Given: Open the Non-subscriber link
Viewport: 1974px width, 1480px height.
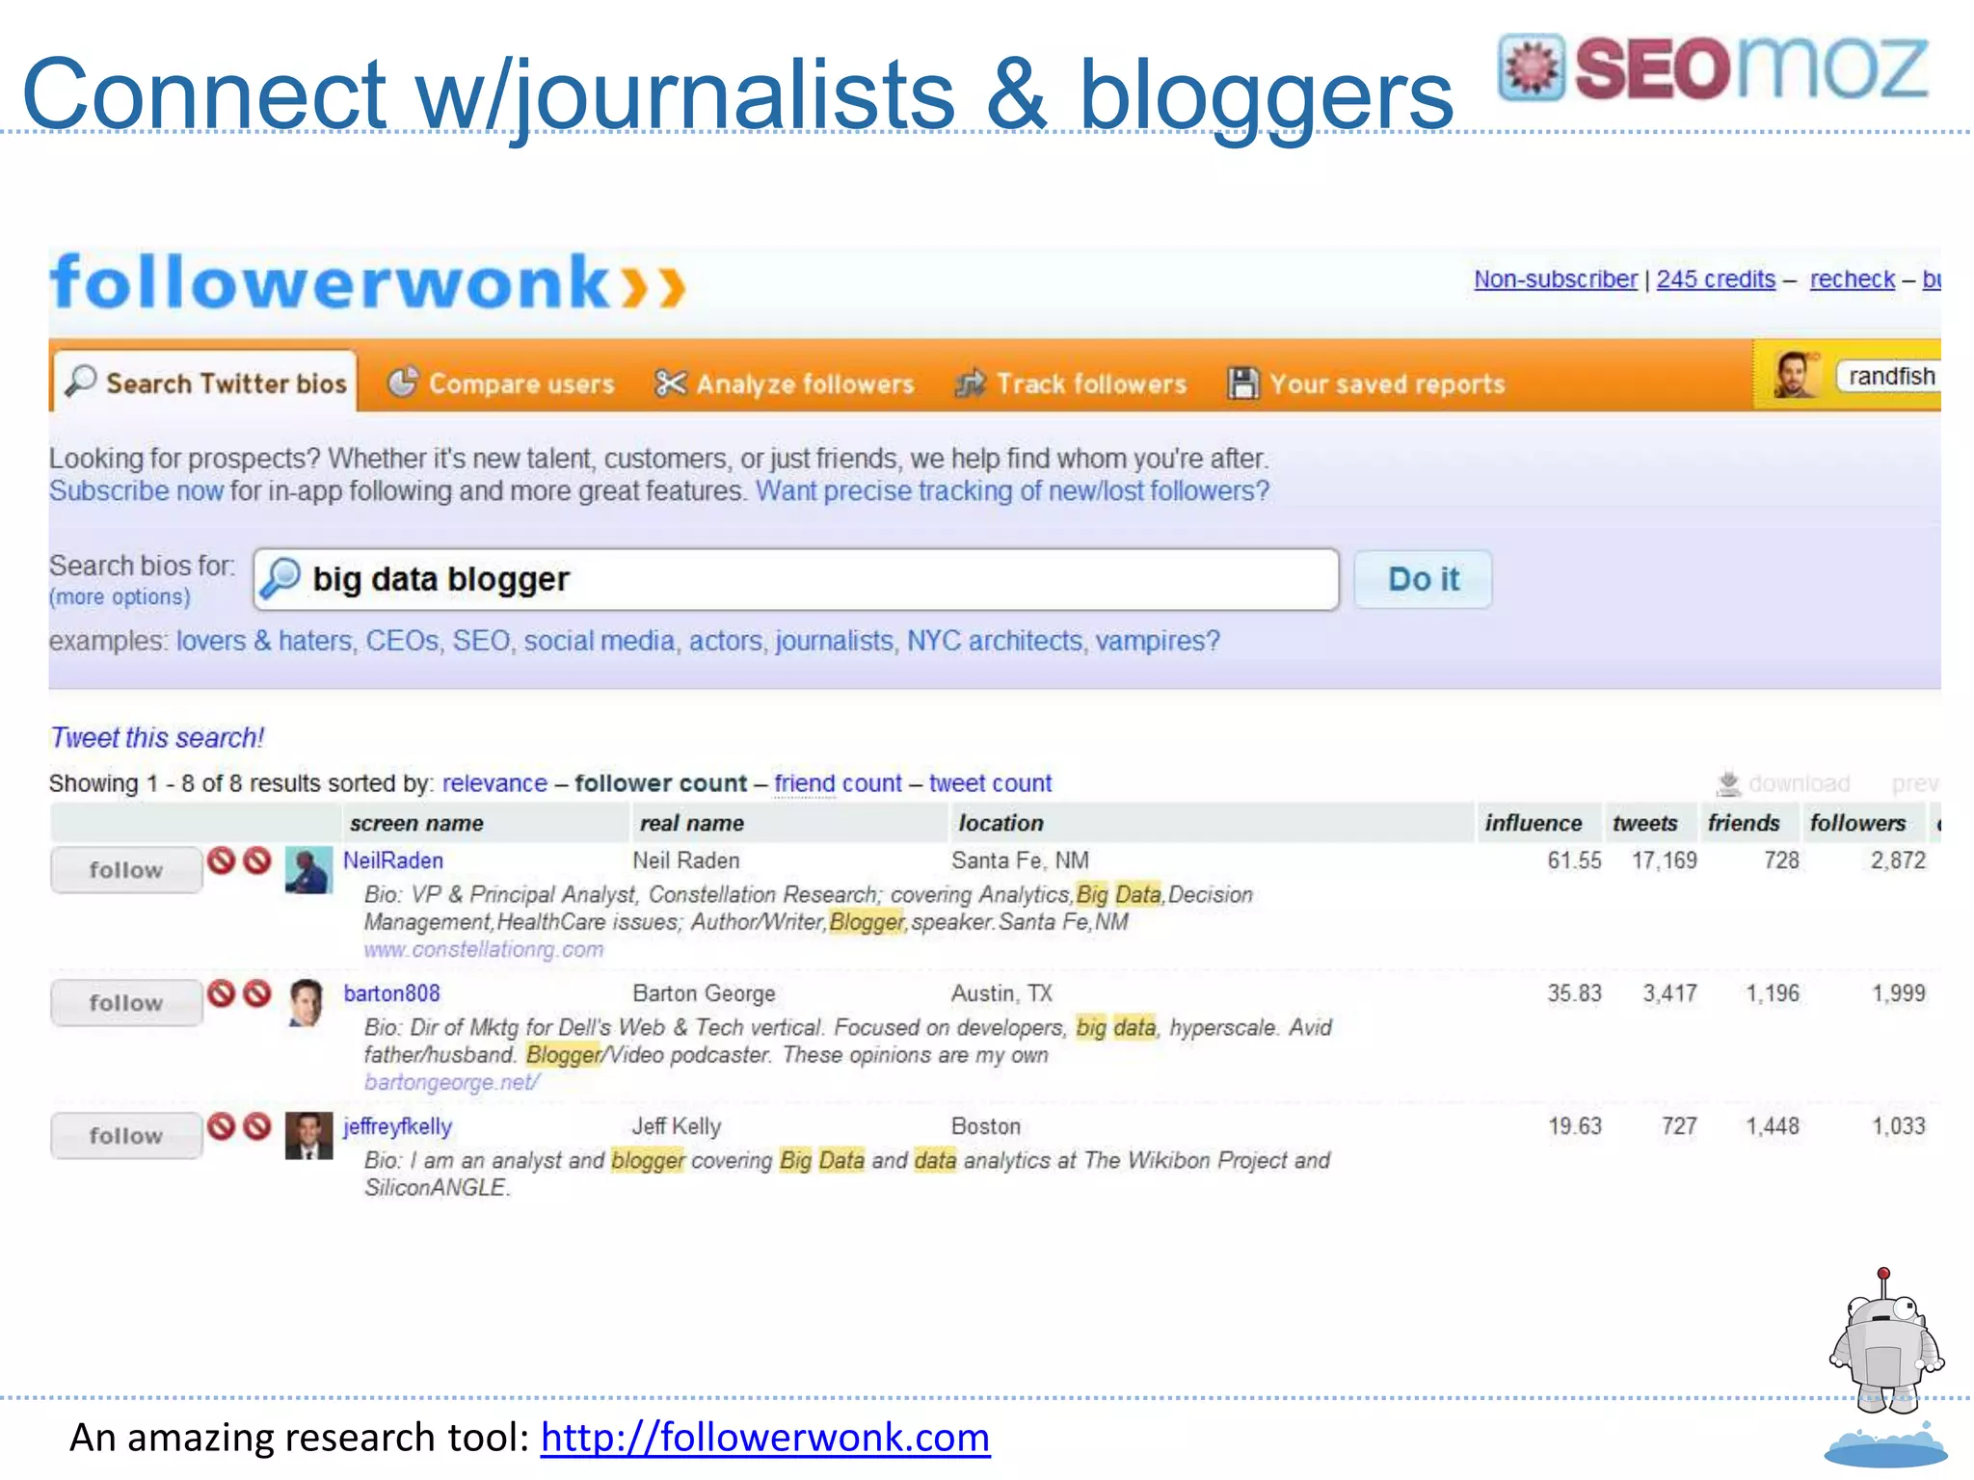Looking at the screenshot, I should pyautogui.click(x=1555, y=279).
